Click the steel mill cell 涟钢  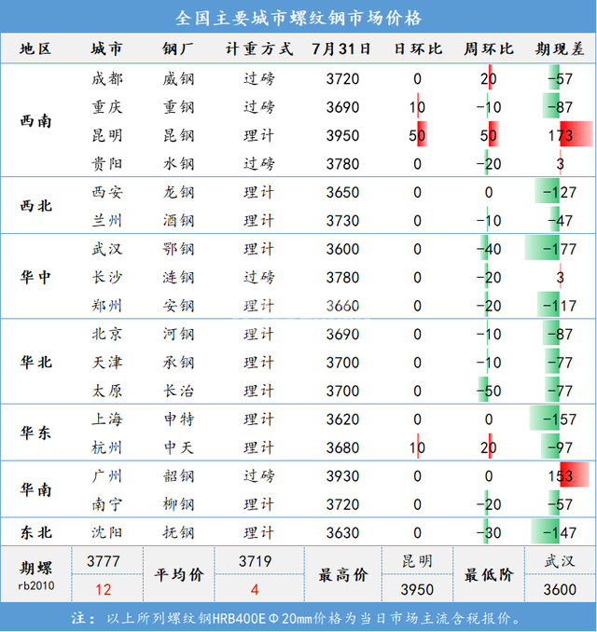178,277
